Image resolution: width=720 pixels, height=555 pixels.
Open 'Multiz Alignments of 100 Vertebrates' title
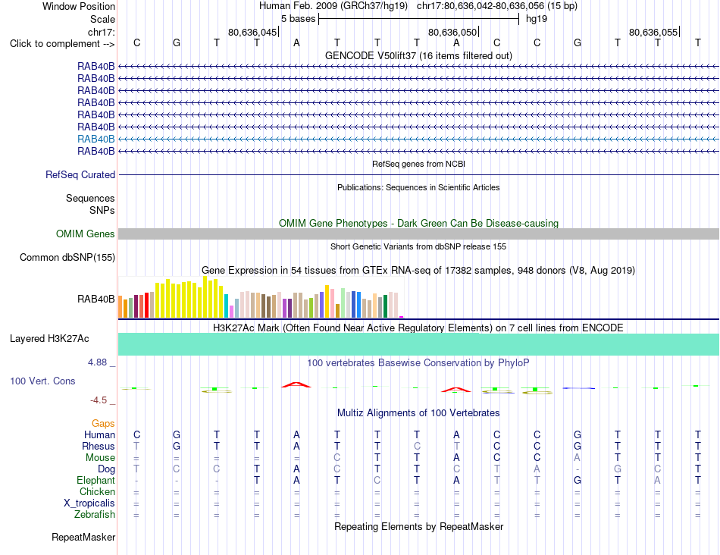click(x=418, y=413)
